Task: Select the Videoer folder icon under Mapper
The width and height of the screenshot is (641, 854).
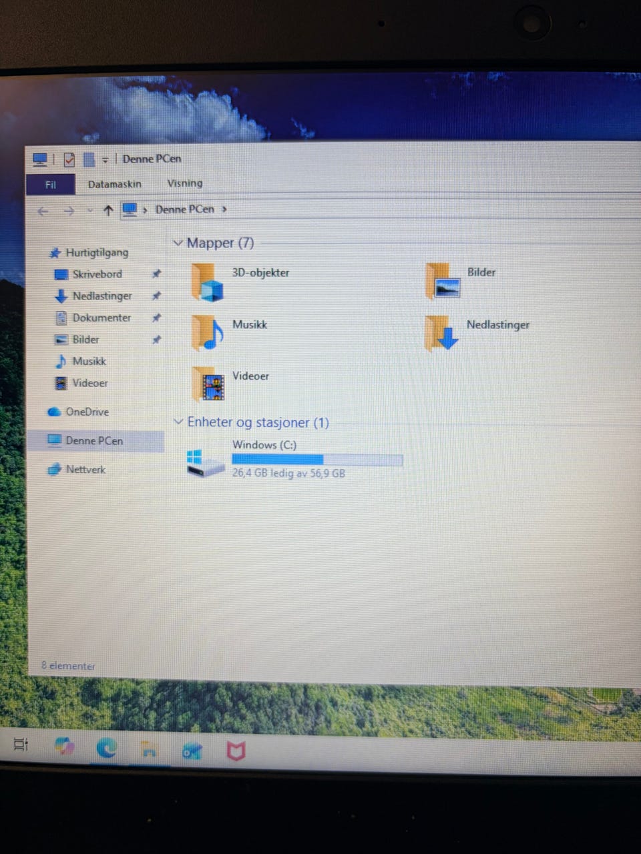Action: pos(208,384)
